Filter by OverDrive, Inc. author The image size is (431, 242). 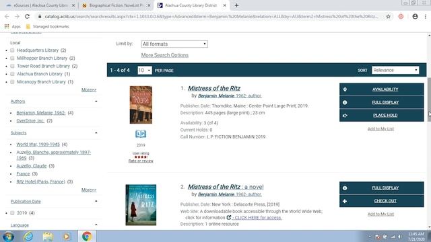coord(30,121)
